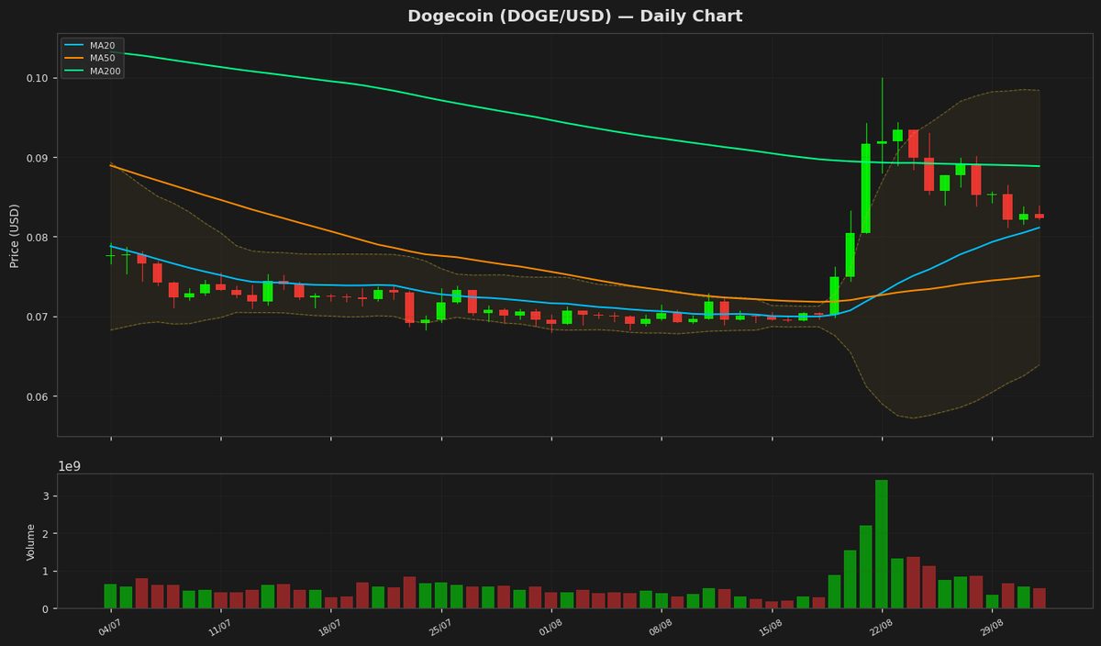Screen dimensions: 1101x646
Task: Click the Volume axis label
Action: (x=30, y=541)
